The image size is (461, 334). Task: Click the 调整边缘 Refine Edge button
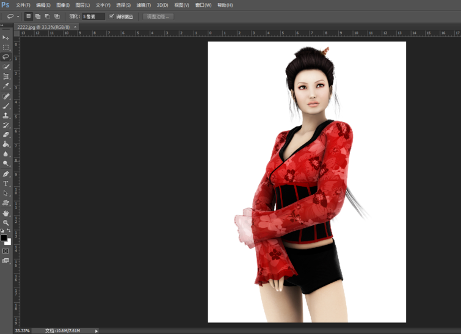click(x=158, y=16)
